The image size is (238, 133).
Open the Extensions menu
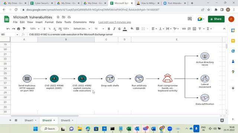pos(80,22)
